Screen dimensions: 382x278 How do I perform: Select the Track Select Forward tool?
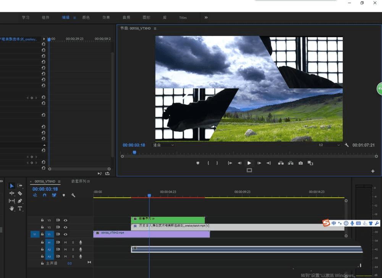click(x=20, y=186)
